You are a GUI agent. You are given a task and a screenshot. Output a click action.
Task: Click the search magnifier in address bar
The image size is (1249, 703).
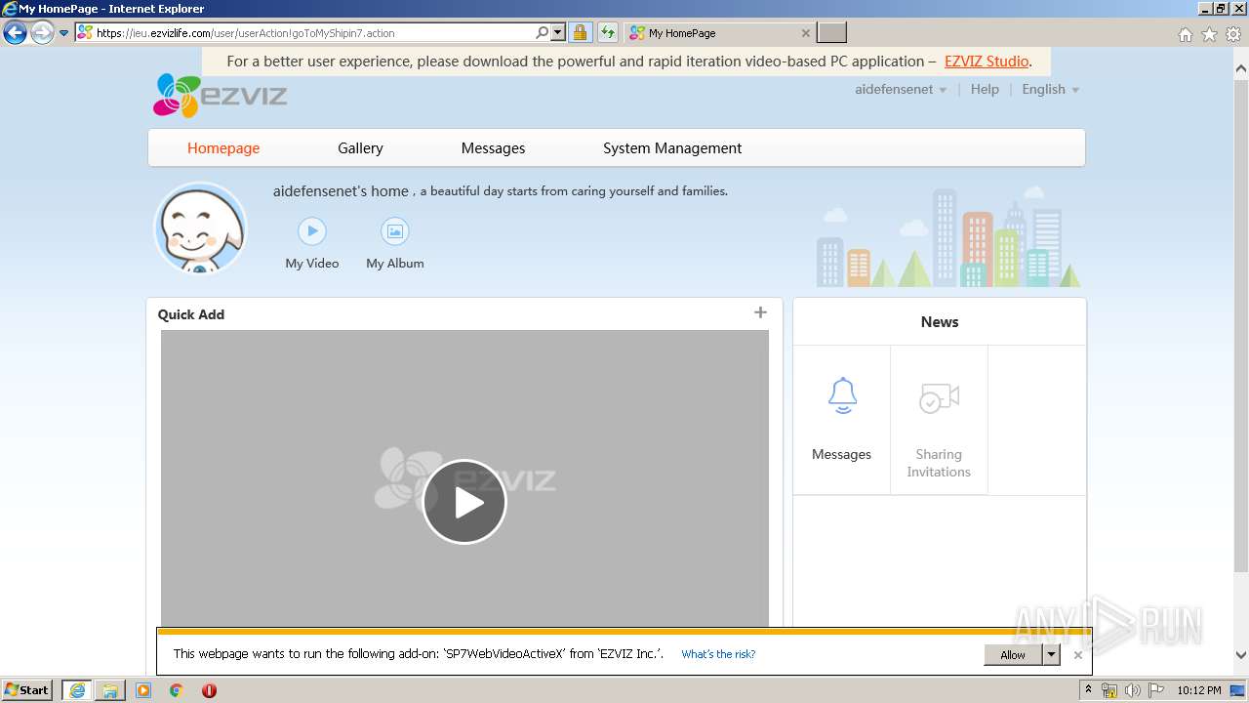point(543,32)
